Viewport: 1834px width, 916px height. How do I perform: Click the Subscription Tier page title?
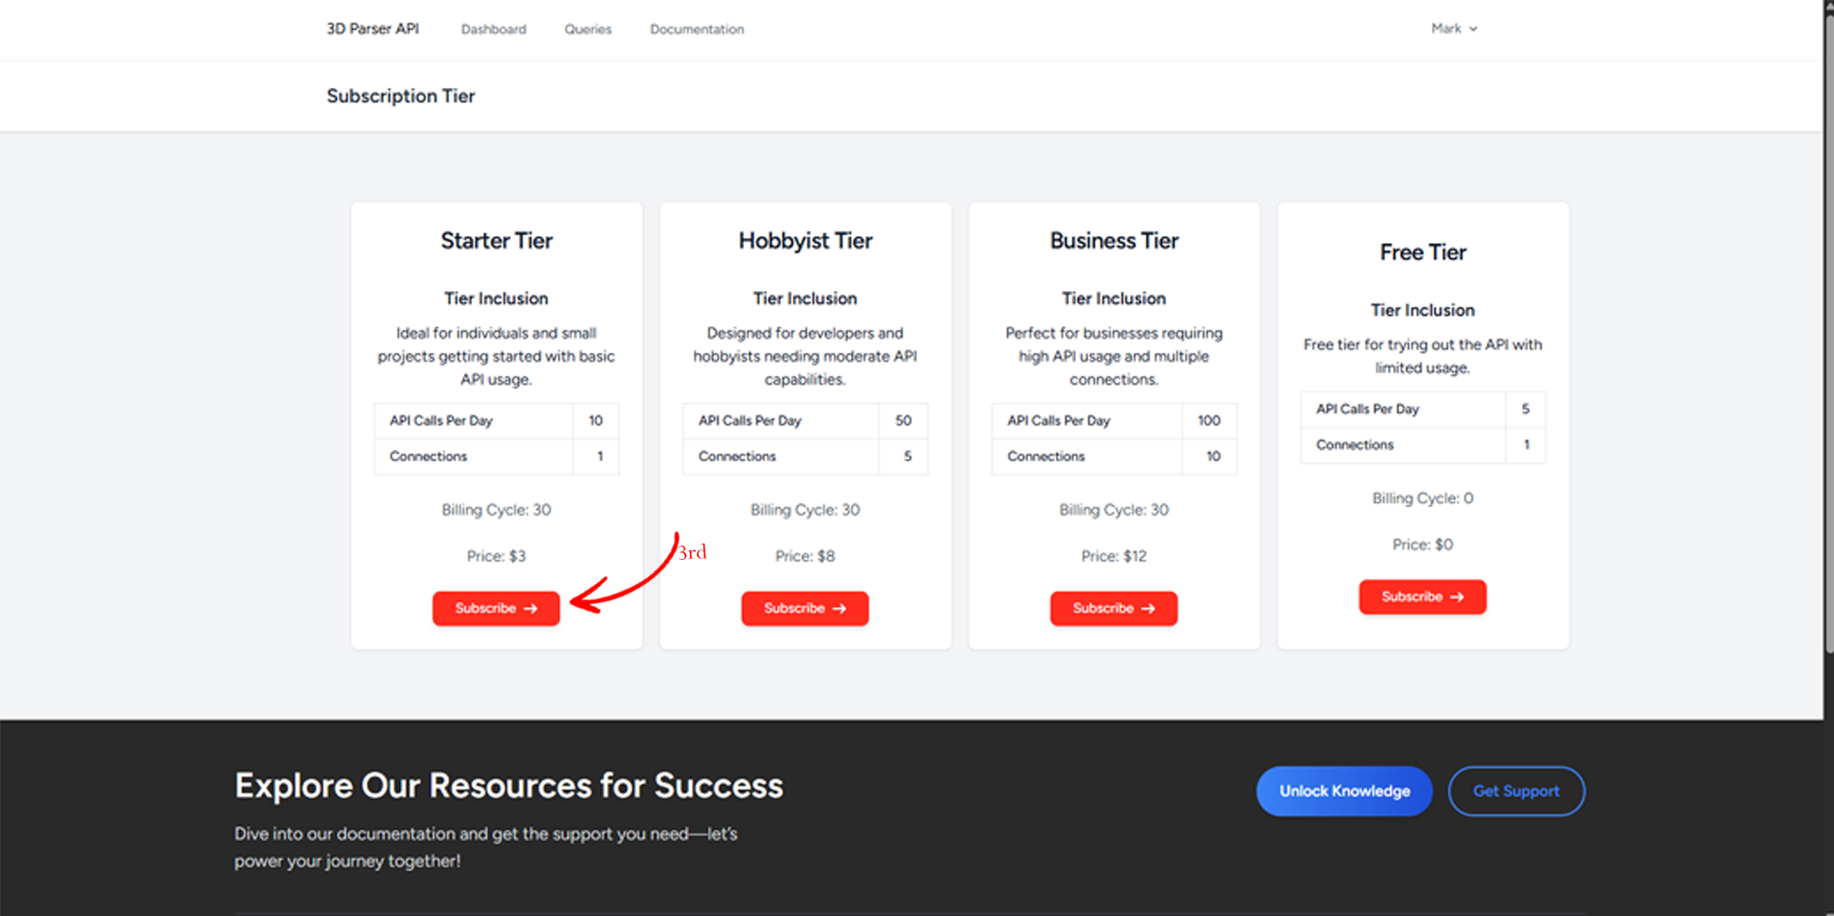(x=400, y=96)
